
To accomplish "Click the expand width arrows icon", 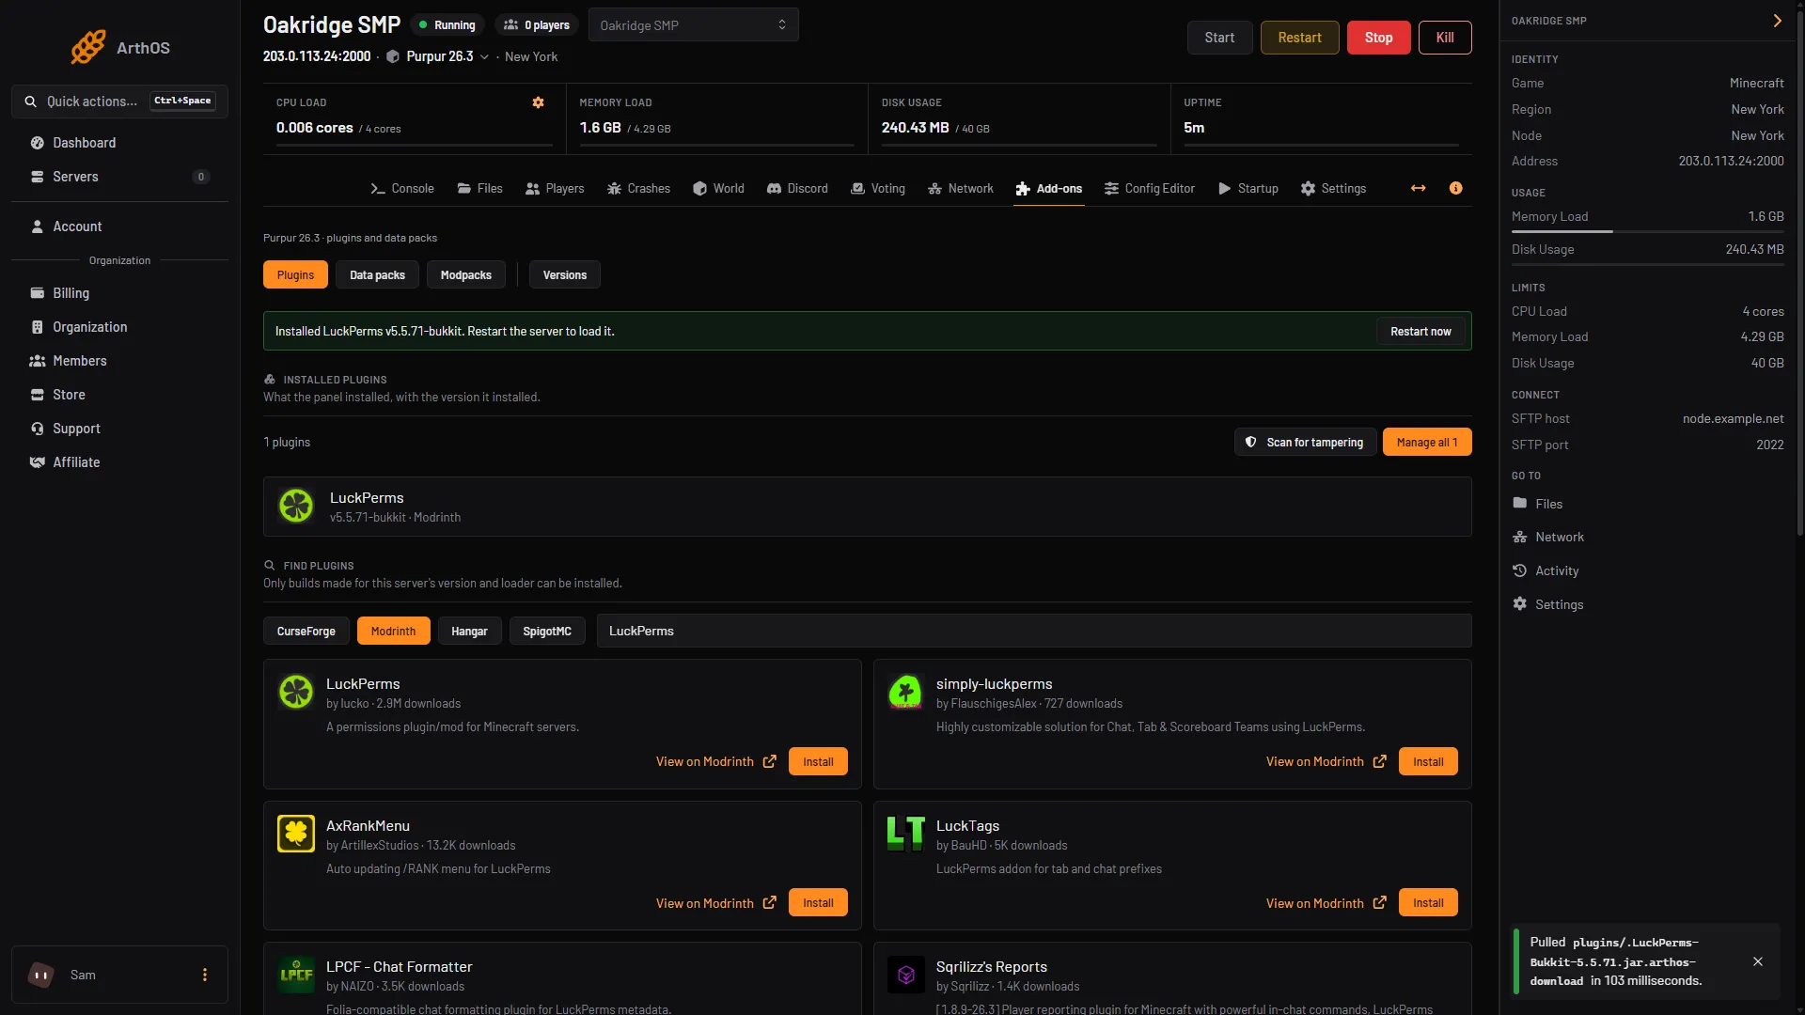I will click(x=1419, y=189).
